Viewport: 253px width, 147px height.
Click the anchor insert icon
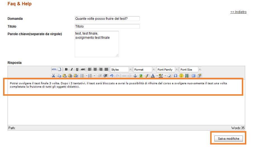pyautogui.click(x=135, y=76)
